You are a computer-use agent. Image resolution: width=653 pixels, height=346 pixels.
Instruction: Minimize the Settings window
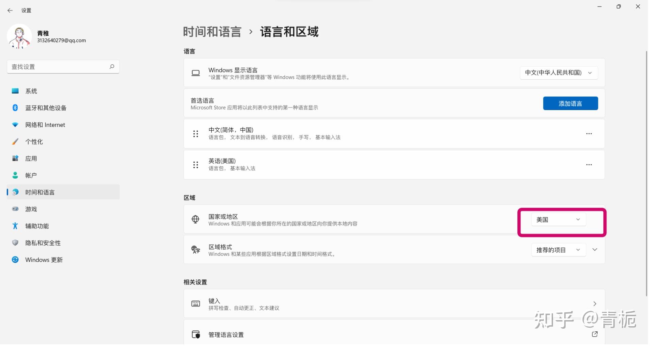tap(604, 7)
